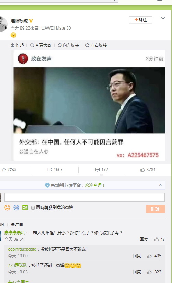Screen dimensions: 172x283
Task: Add post to favorites with 收藏 star
Action: [9, 169]
